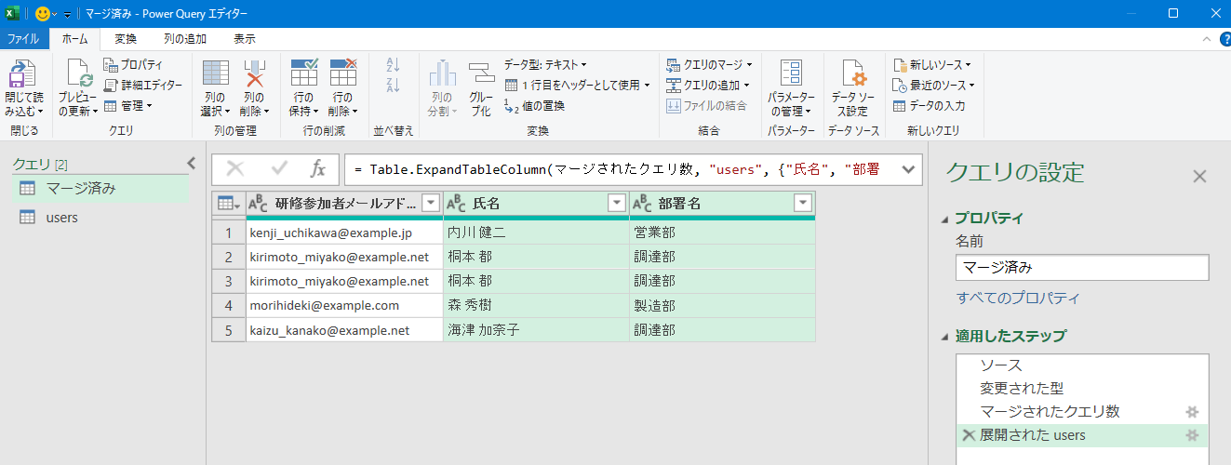Sort ascending with the A-Z icon
Screen dimensions: 1231x465
click(x=393, y=65)
